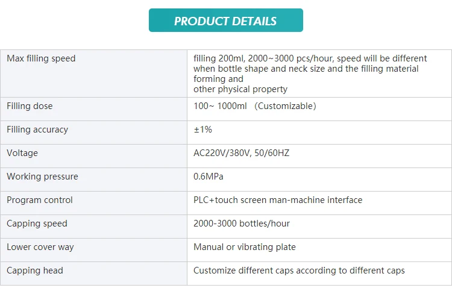
Task: Click the PLC+touch screen interface text
Action: point(278,200)
